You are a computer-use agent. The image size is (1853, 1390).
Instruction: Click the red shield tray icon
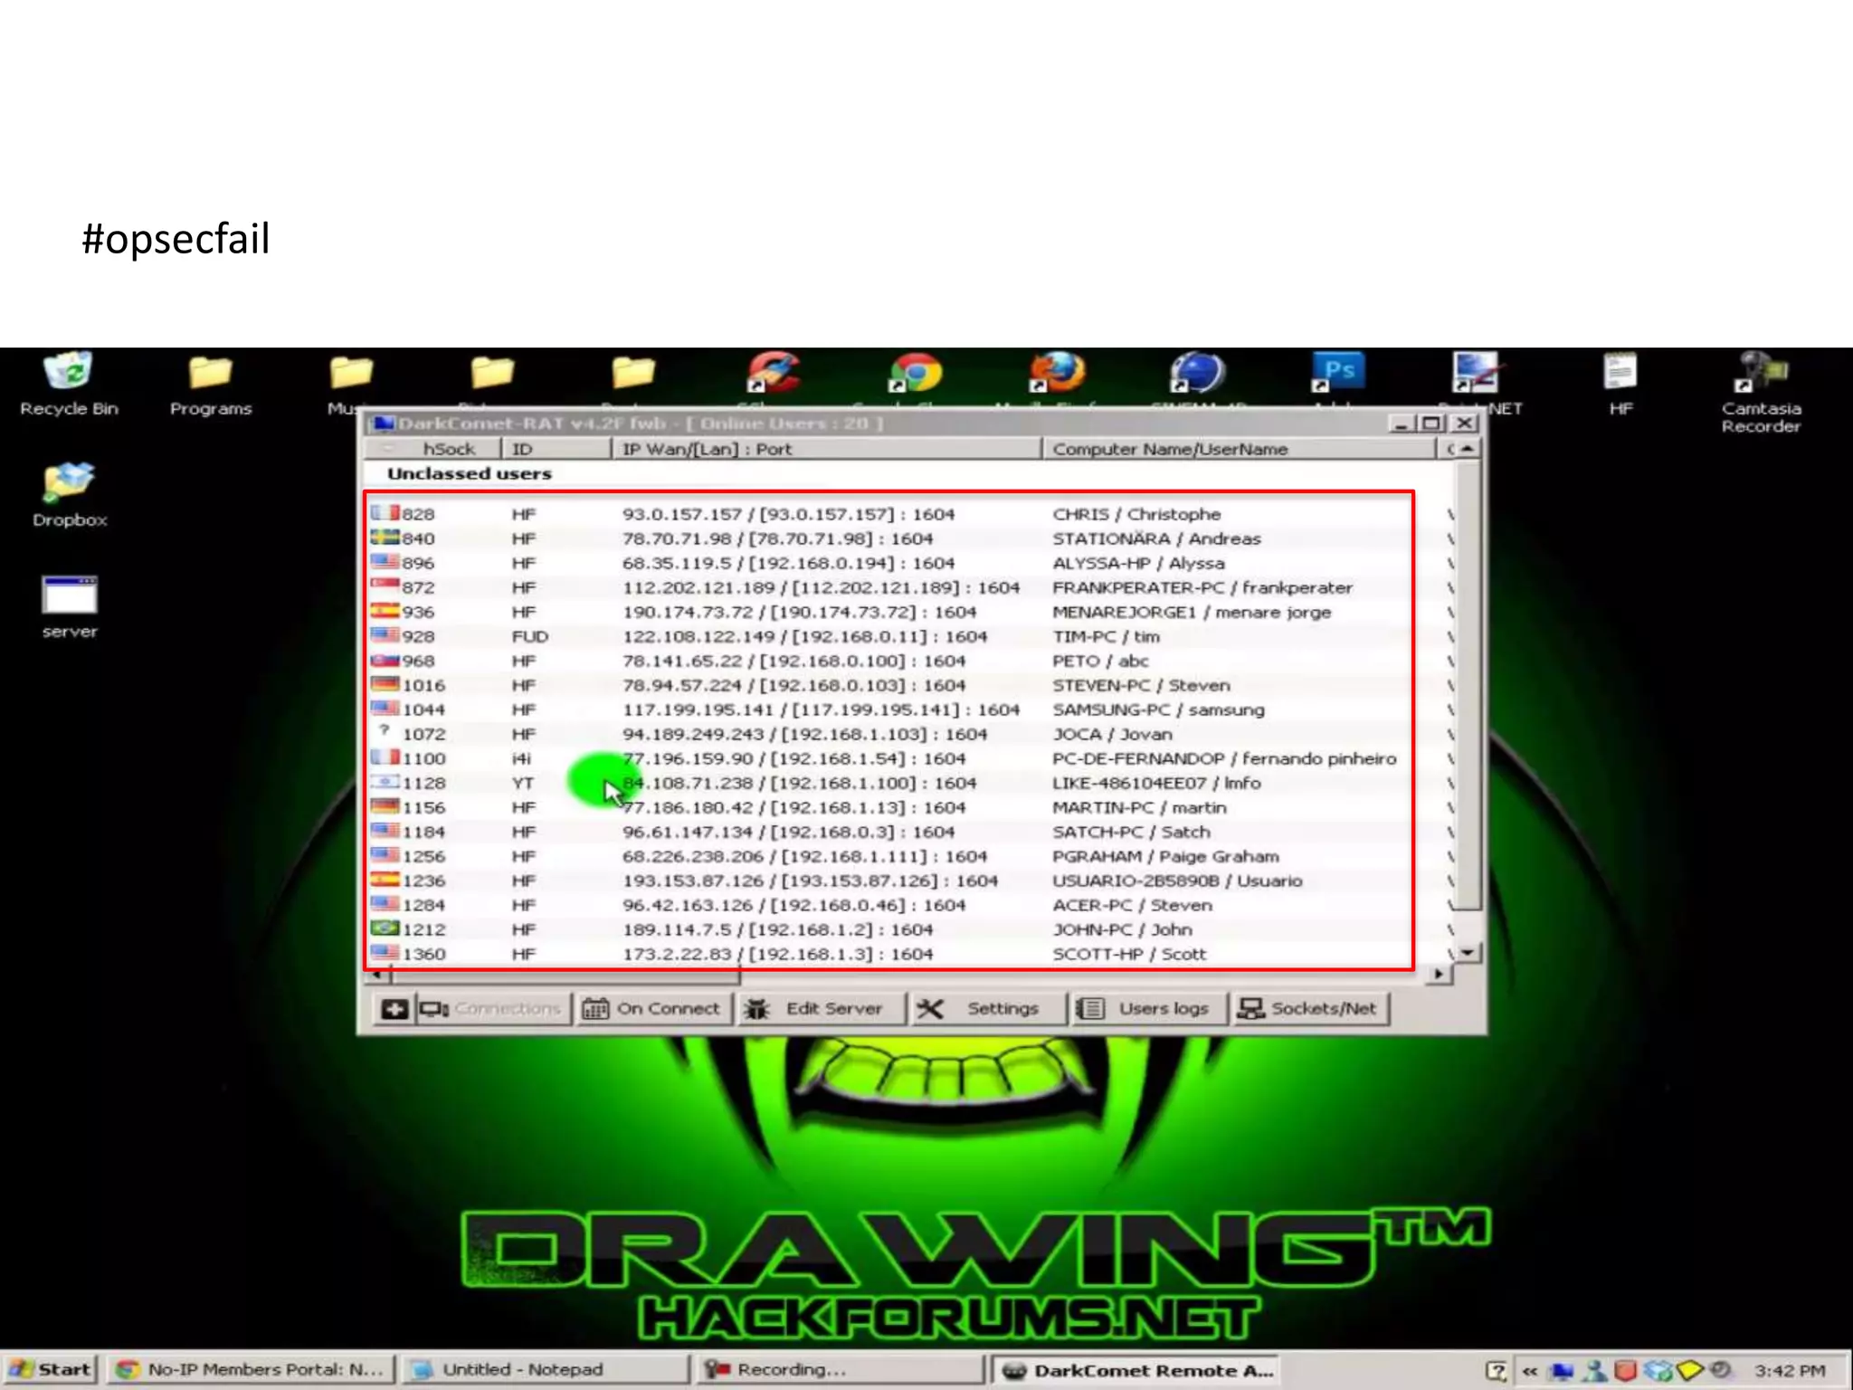tap(1625, 1371)
